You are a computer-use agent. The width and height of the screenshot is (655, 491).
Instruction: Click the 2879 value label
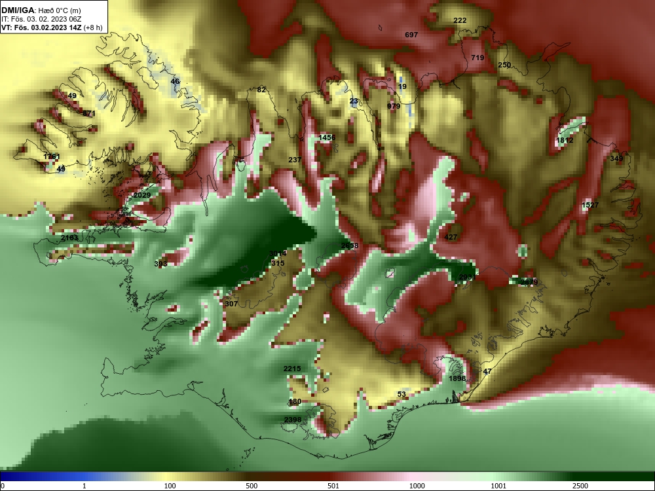pos(529,282)
